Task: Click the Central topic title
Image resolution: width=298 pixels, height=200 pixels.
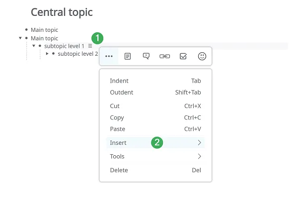Action: click(x=62, y=12)
